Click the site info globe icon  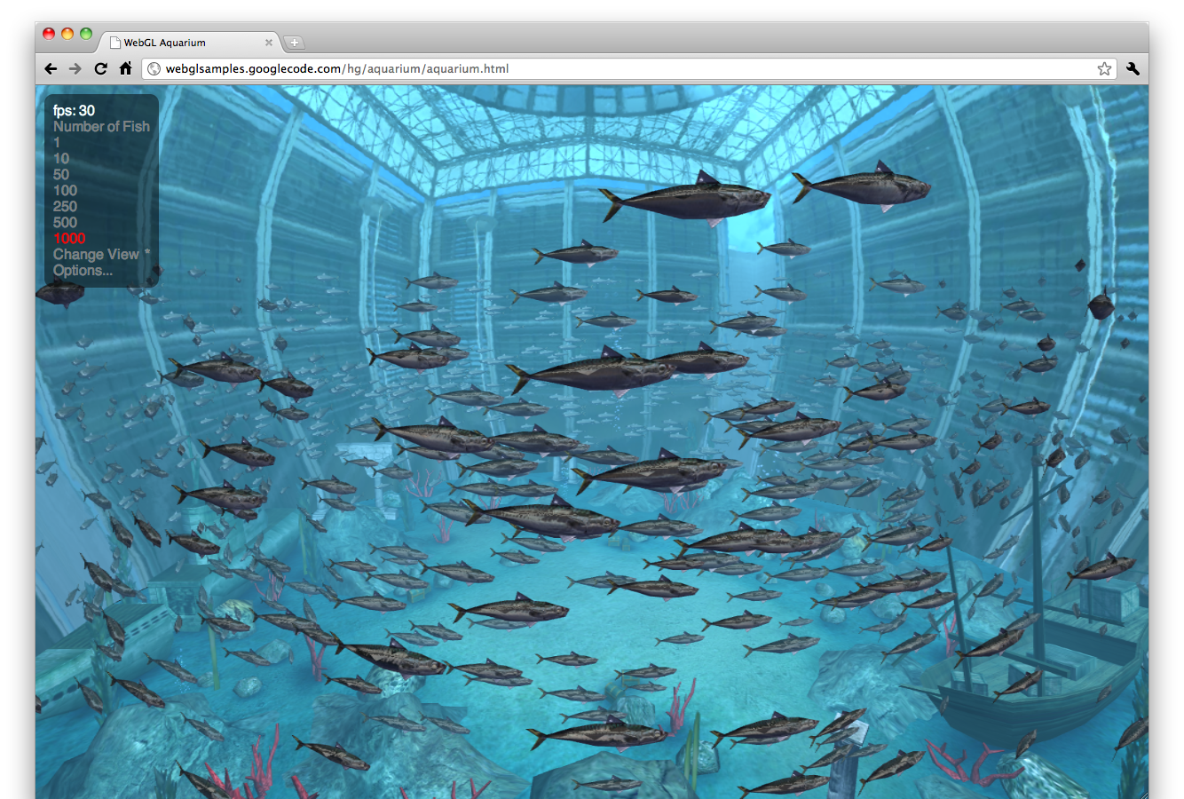(x=154, y=68)
